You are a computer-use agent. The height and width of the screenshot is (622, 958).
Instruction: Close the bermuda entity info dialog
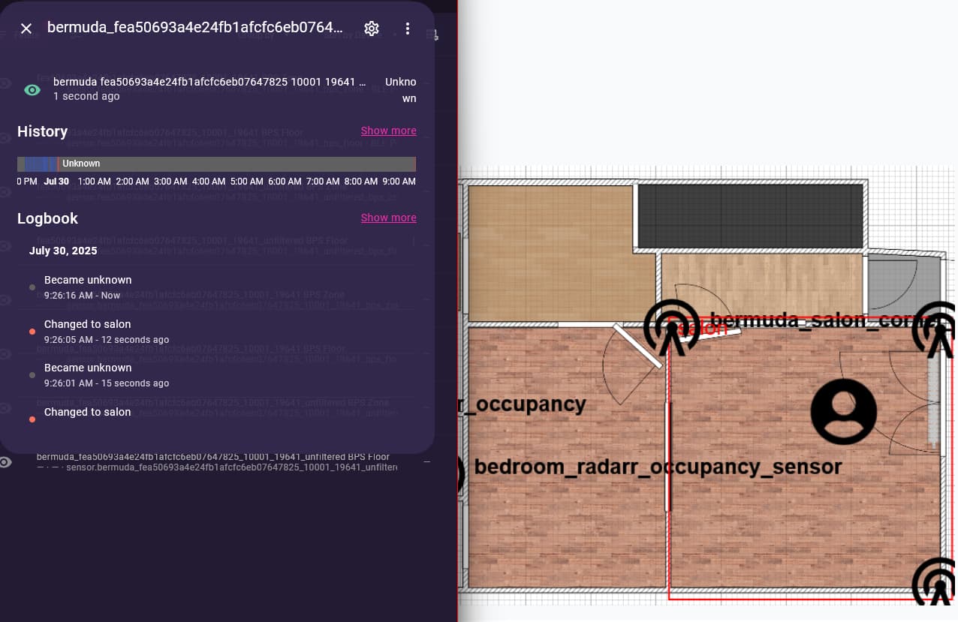26,29
